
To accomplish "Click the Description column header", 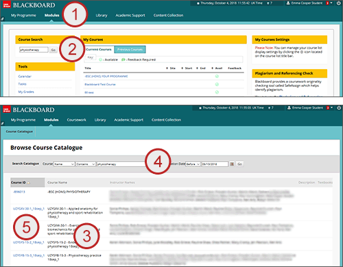I will [x=307, y=183].
